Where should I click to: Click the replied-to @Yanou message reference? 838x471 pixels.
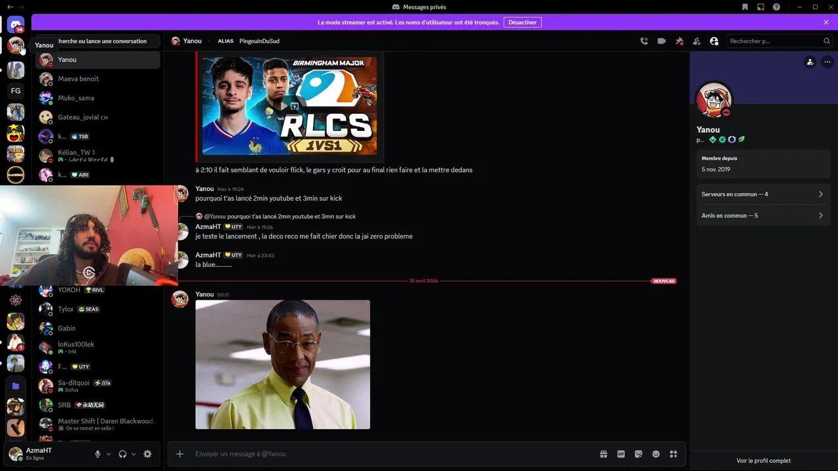point(280,217)
